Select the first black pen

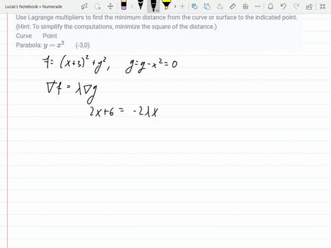click(x=141, y=5)
